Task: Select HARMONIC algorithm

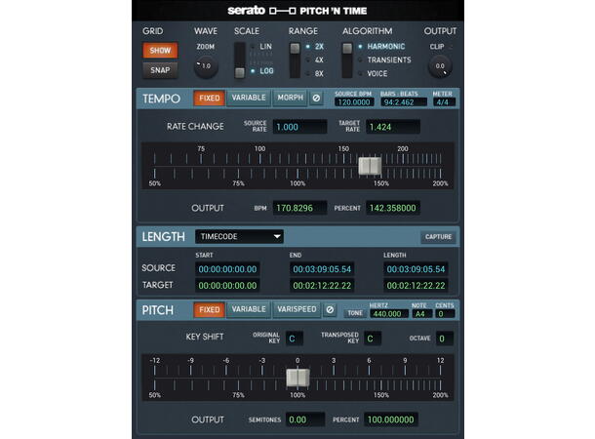Action: pyautogui.click(x=385, y=47)
